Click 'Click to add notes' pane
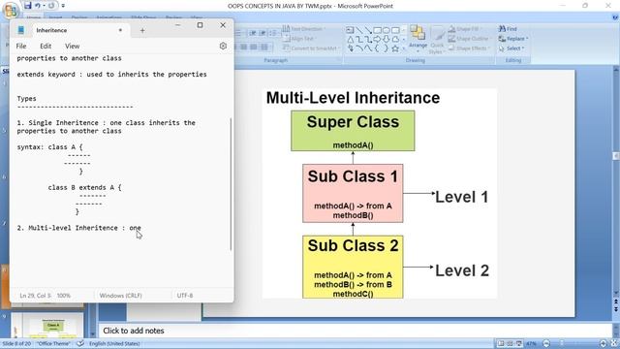 pyautogui.click(x=355, y=331)
